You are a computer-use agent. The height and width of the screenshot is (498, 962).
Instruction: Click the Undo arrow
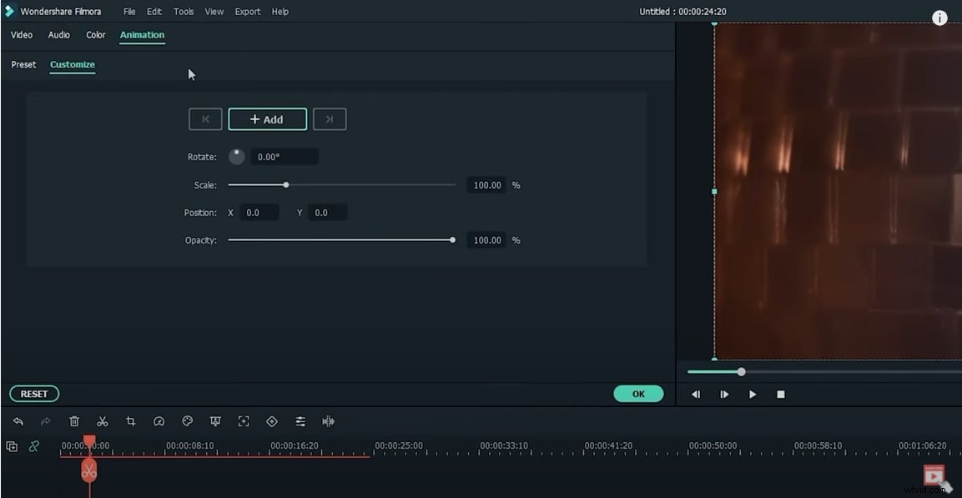18,421
